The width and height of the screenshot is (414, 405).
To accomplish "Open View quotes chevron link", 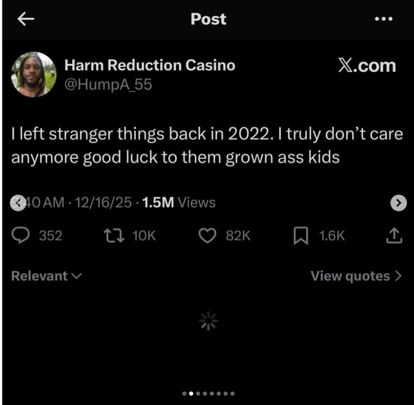I will (356, 276).
